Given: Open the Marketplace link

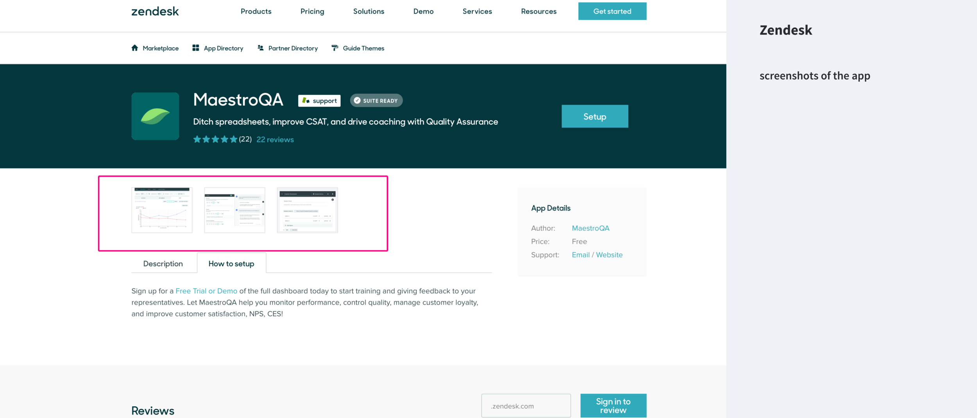Looking at the screenshot, I should (161, 48).
